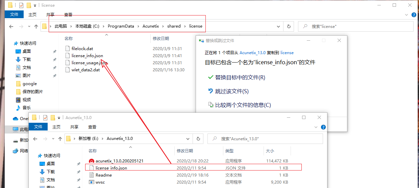Open 保存的图片 folder in the sidebar
Screen dimensions: 419x188
click(x=32, y=92)
